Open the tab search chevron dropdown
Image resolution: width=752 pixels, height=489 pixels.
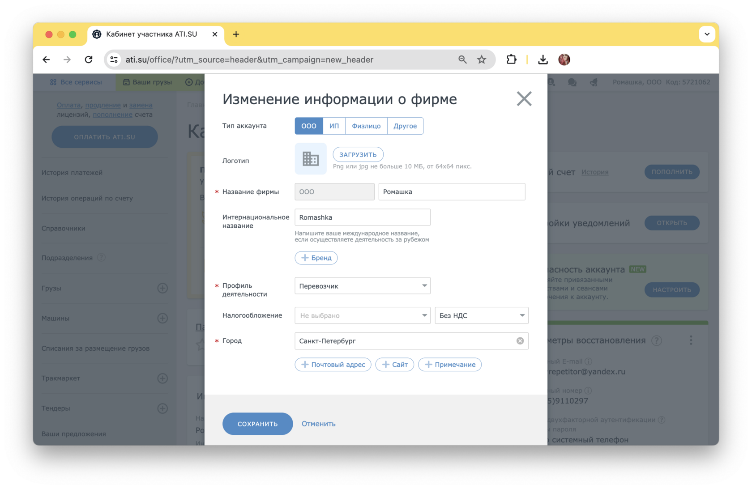[707, 34]
